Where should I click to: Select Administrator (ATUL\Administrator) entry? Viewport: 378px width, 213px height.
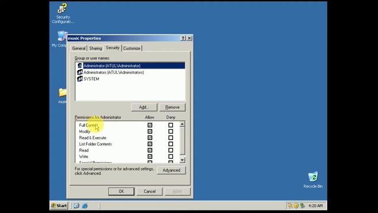pos(130,66)
